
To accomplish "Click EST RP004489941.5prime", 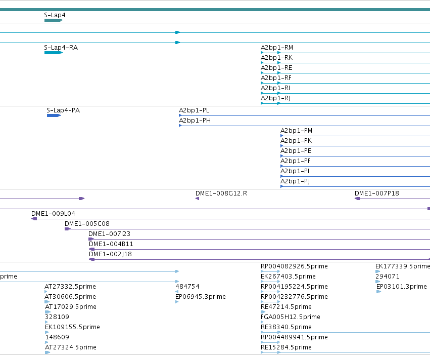I will point(294,337).
